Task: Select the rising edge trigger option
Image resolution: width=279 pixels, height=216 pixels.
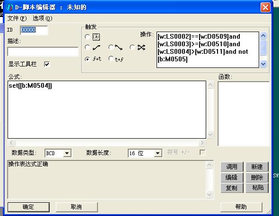Action: click(87, 47)
